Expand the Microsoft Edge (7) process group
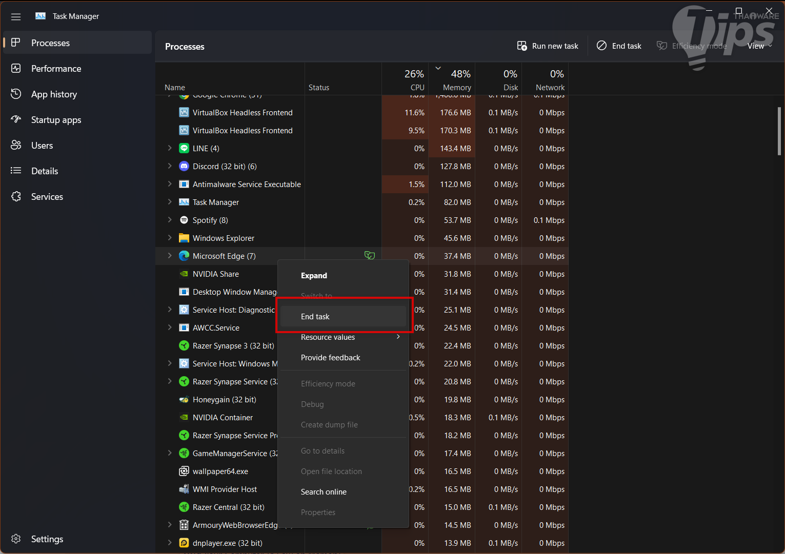Viewport: 785px width, 554px height. [x=170, y=256]
